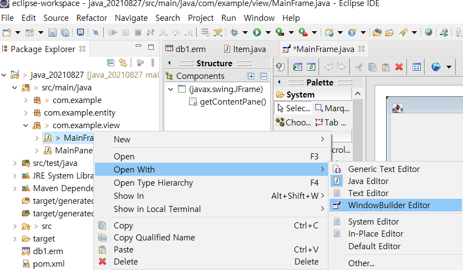Expand the com.example package
This screenshot has width=463, height=270.
(26, 100)
